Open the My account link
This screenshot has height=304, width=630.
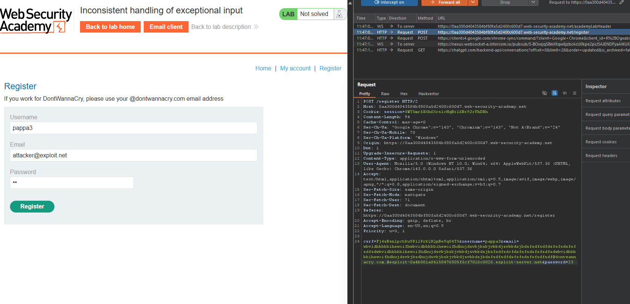click(295, 68)
